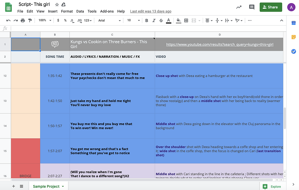This screenshot has width=299, height=190.
Task: Undo the last action
Action: 8,20
